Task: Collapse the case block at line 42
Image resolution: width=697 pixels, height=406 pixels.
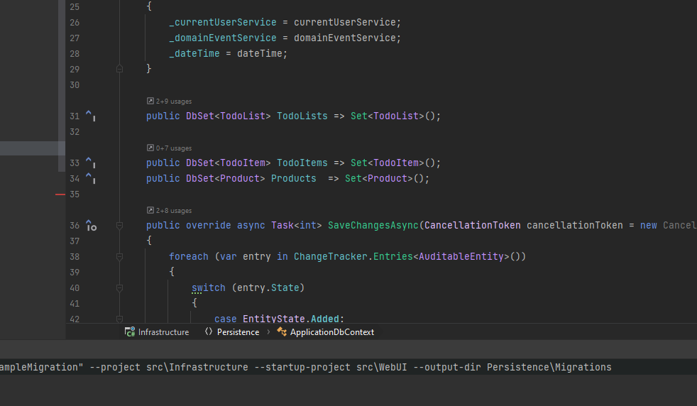Action: (x=119, y=319)
